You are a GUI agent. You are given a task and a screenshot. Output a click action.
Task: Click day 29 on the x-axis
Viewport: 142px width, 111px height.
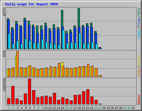pos(125,108)
